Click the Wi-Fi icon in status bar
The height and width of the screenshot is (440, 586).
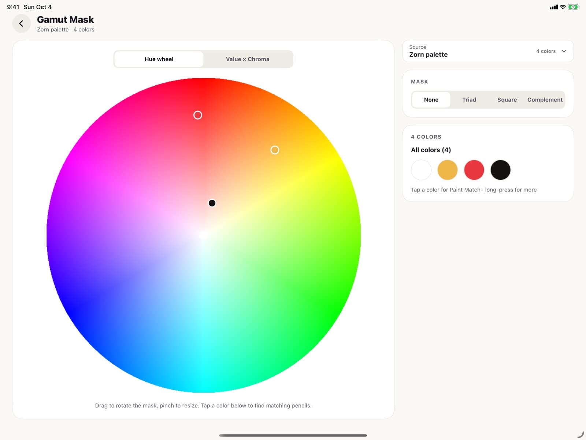coord(563,7)
